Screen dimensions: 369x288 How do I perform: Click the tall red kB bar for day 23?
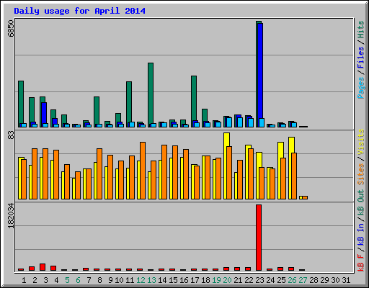[259, 238]
